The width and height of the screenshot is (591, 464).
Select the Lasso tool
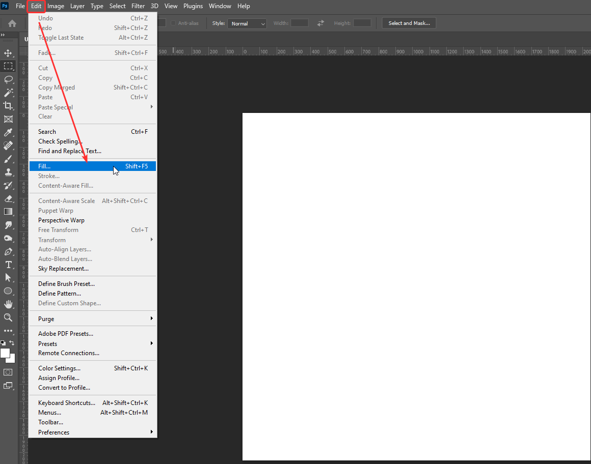point(8,79)
